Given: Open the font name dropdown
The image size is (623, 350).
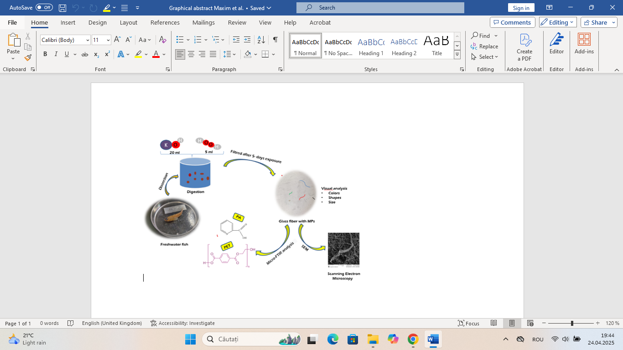Looking at the screenshot, I should (88, 40).
